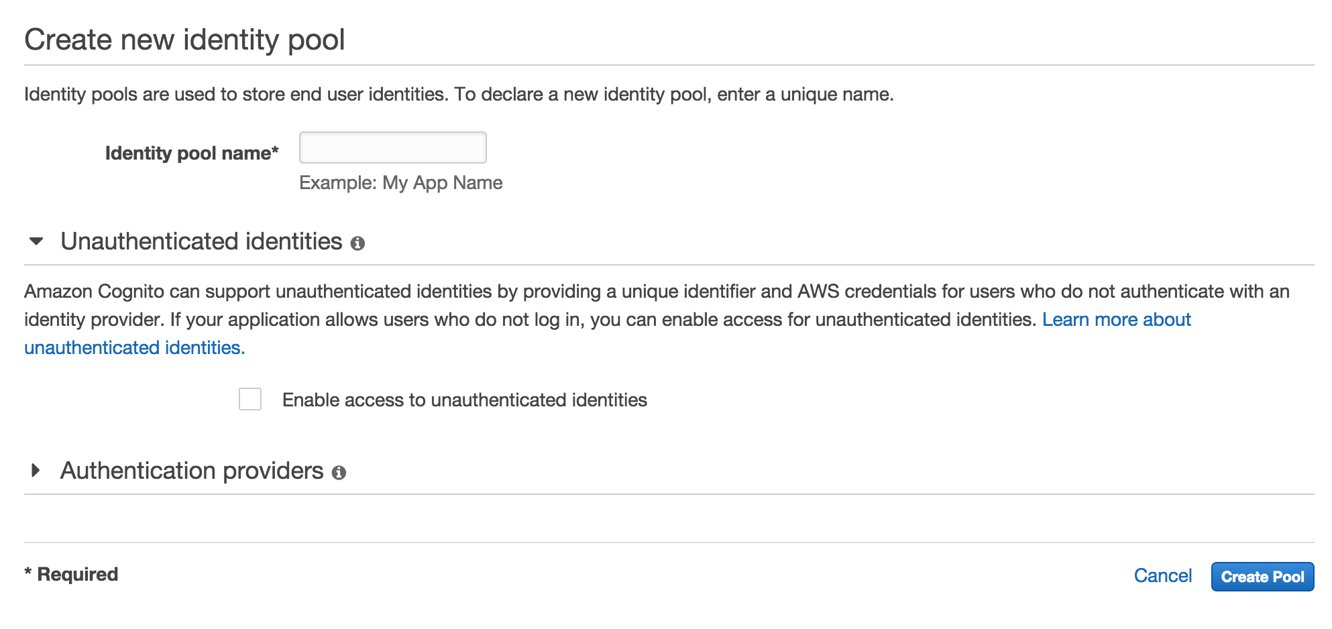
Task: Focus the Identity pool name text field
Action: [x=392, y=148]
